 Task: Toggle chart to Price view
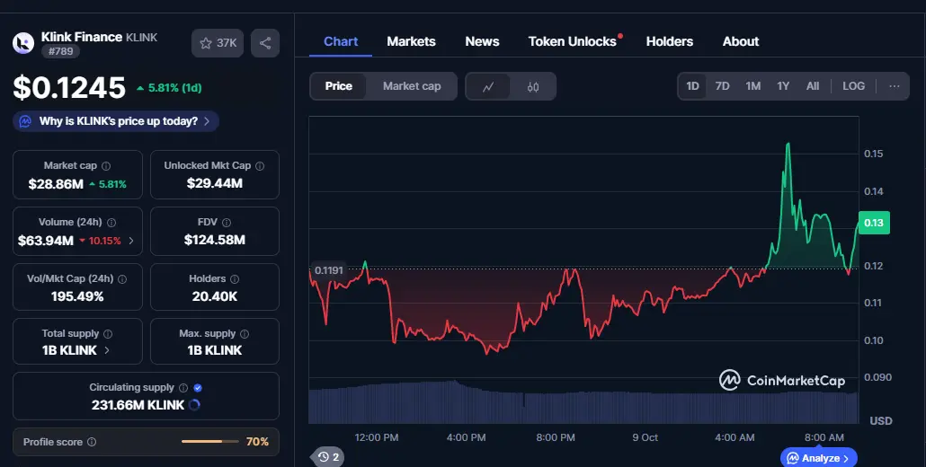[x=339, y=86]
